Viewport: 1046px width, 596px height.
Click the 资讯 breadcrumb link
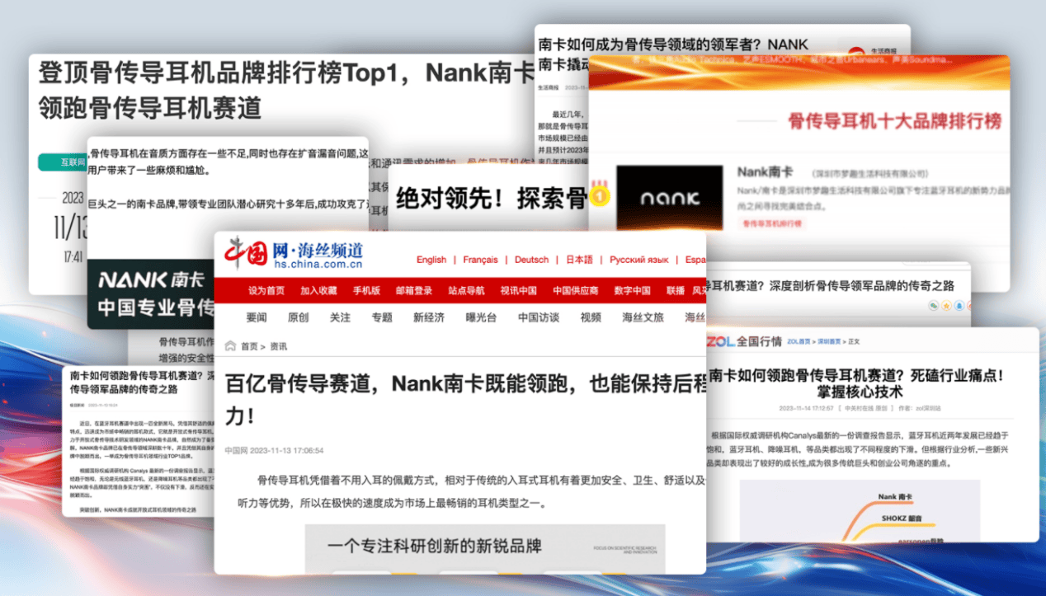(x=278, y=346)
